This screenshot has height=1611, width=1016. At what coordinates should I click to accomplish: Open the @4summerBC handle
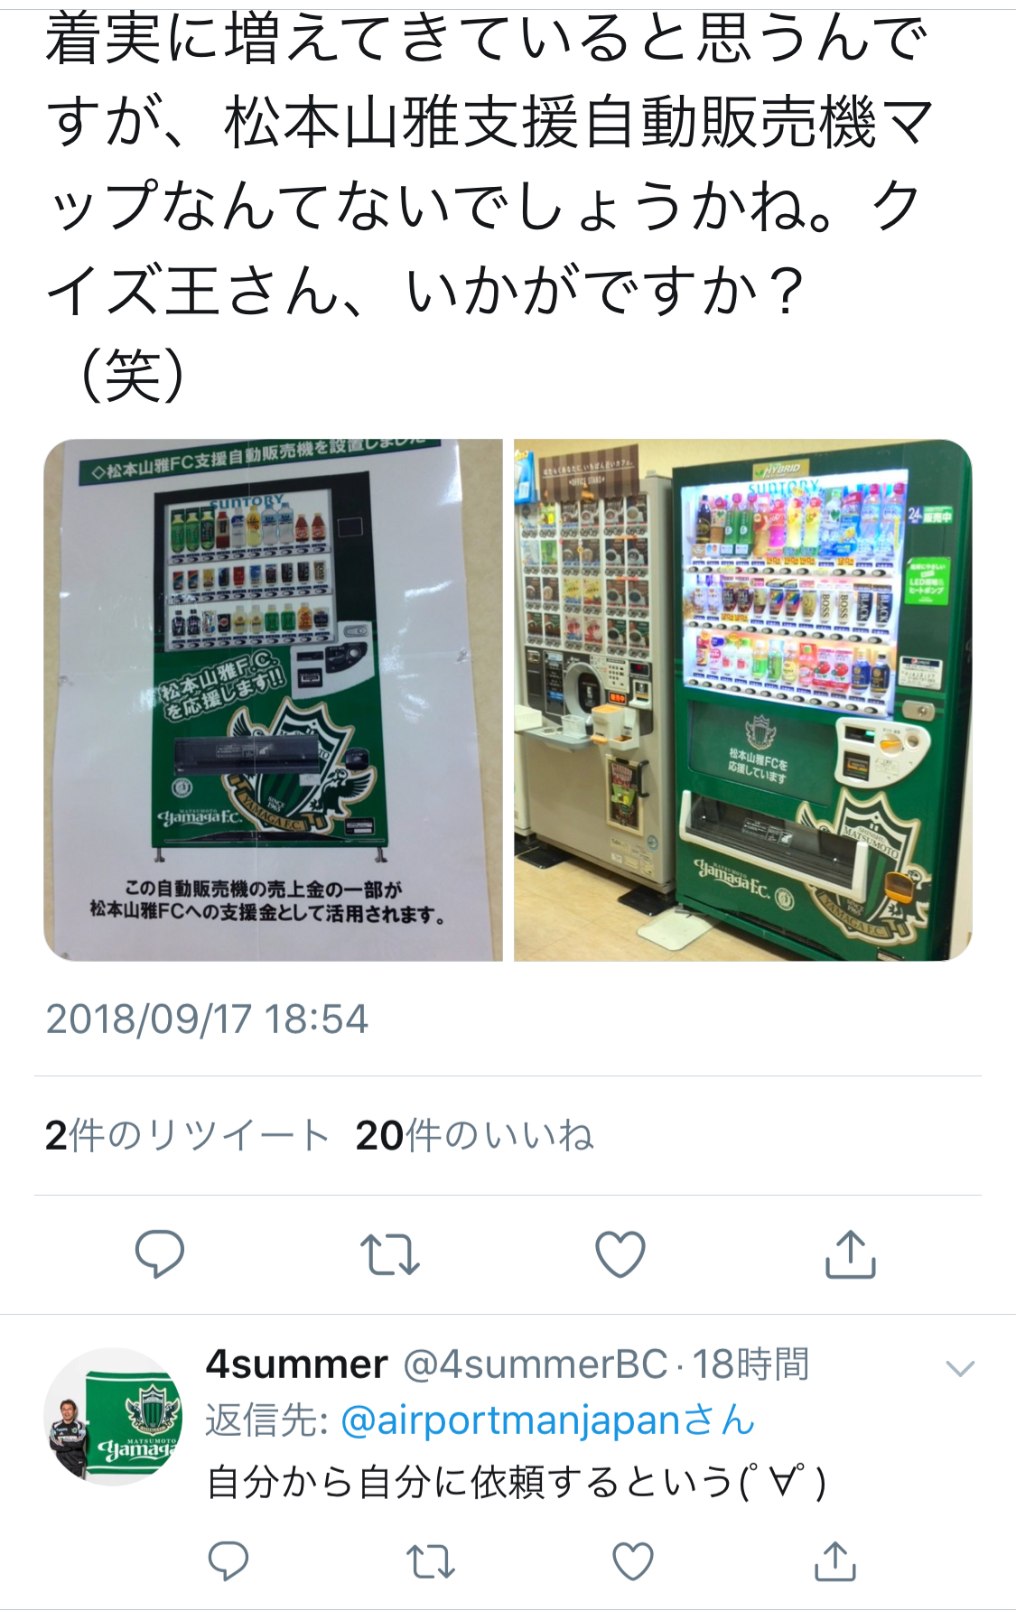pos(536,1364)
